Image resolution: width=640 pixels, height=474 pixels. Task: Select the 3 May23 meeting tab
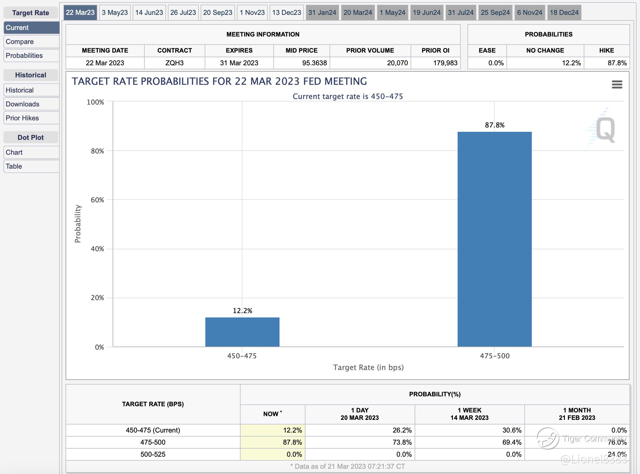pos(115,13)
